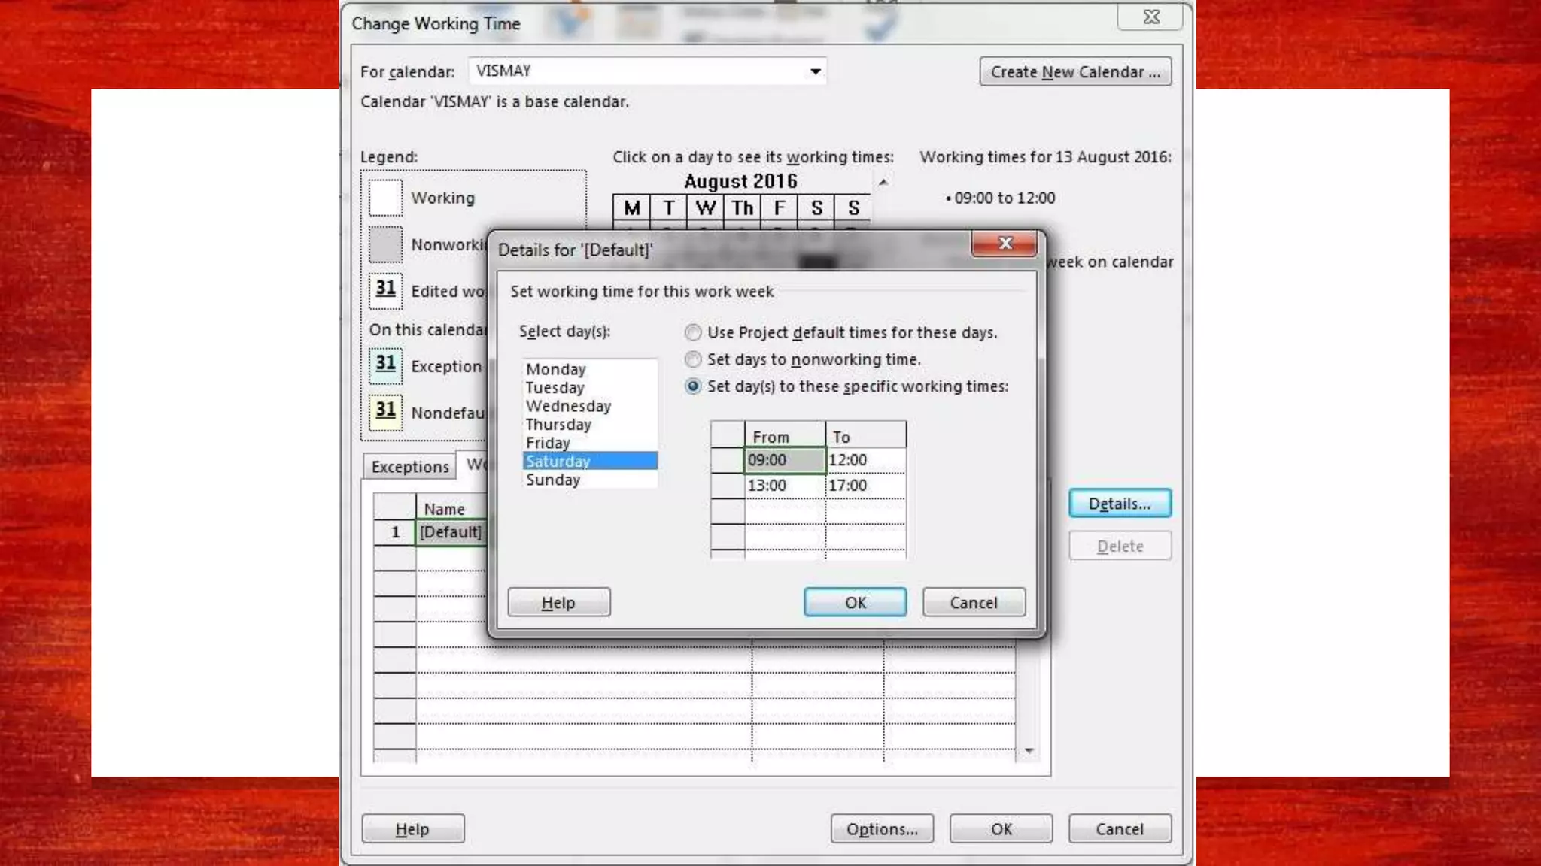This screenshot has height=866, width=1541.
Task: Select Sunday in the day list
Action: (553, 480)
